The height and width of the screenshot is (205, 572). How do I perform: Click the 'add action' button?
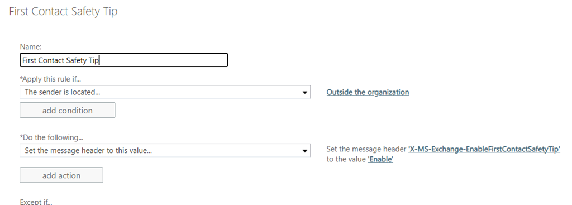(61, 175)
